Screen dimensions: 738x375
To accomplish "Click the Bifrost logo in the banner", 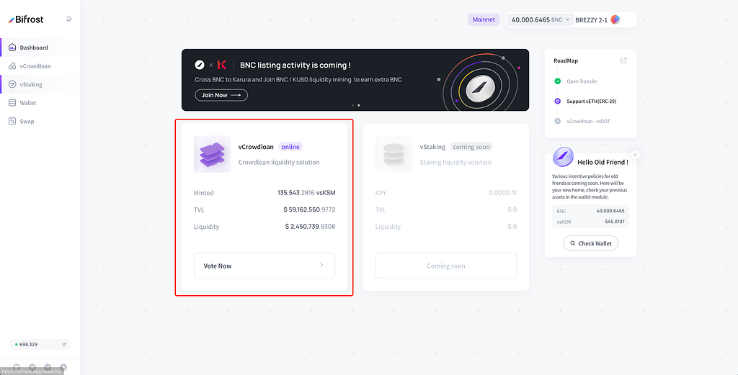I will (200, 65).
